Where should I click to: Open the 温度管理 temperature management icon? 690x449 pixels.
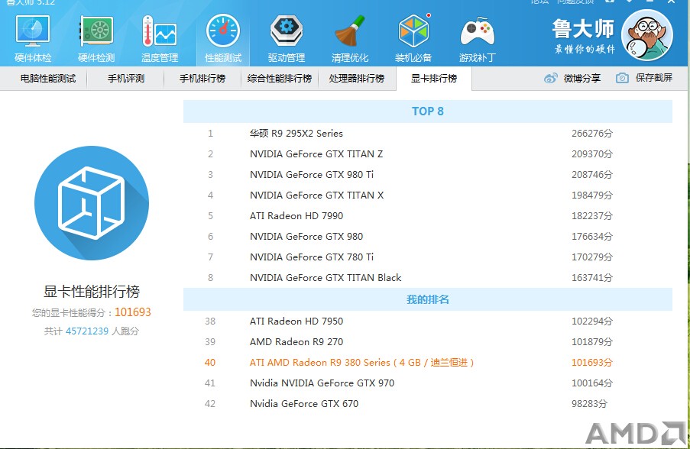point(159,38)
